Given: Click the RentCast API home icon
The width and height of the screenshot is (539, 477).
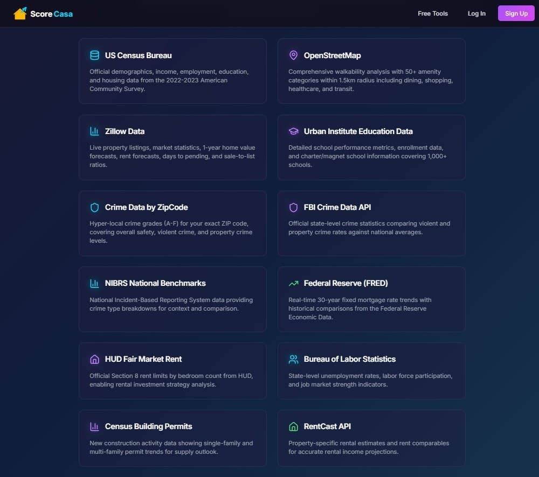Looking at the screenshot, I should pyautogui.click(x=293, y=426).
